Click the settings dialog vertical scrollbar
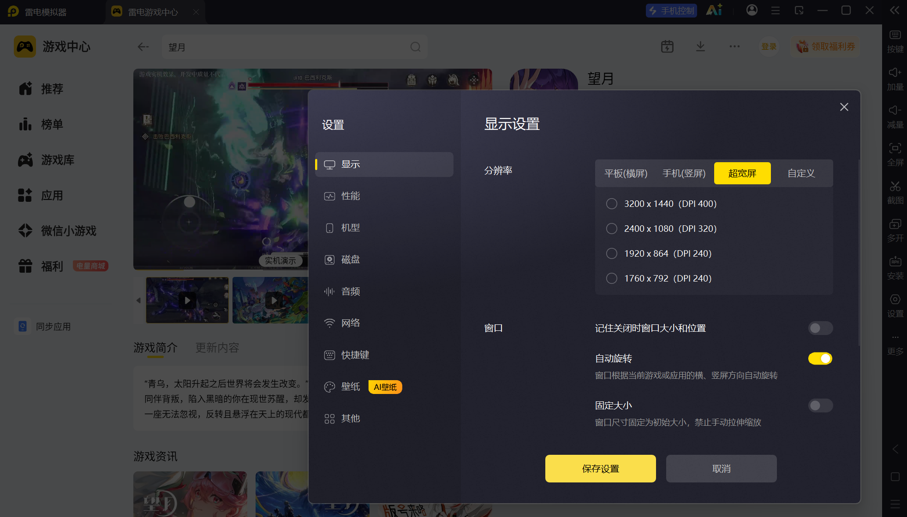 tap(859, 253)
